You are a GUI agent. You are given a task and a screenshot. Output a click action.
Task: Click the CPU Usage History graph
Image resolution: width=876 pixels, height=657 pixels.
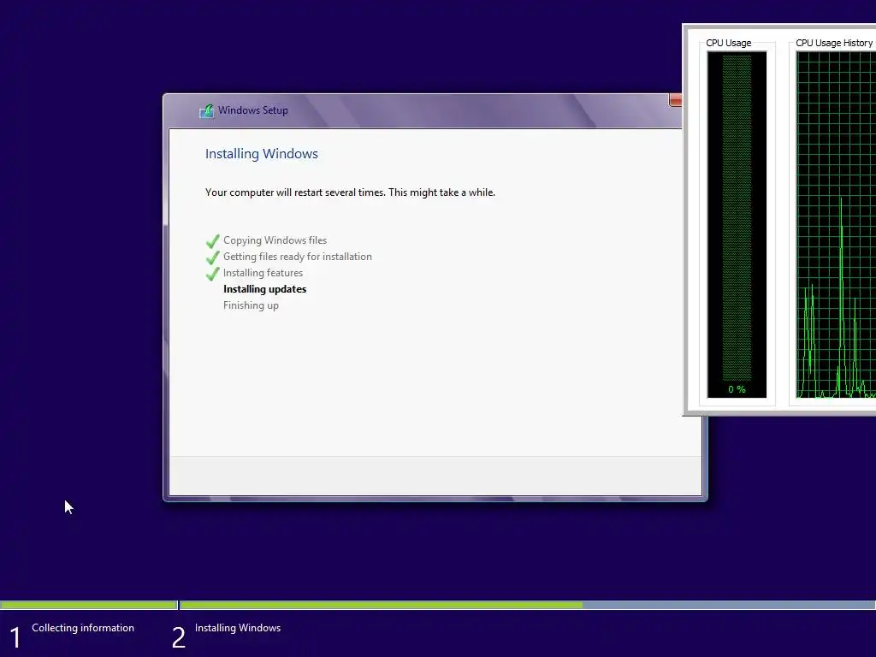836,225
